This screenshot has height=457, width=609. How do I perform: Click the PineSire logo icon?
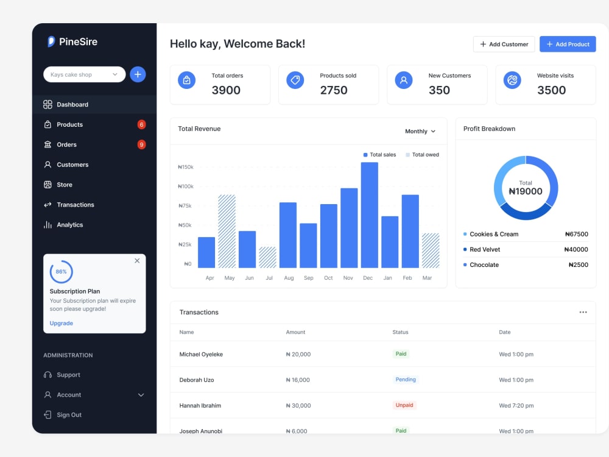pyautogui.click(x=51, y=41)
